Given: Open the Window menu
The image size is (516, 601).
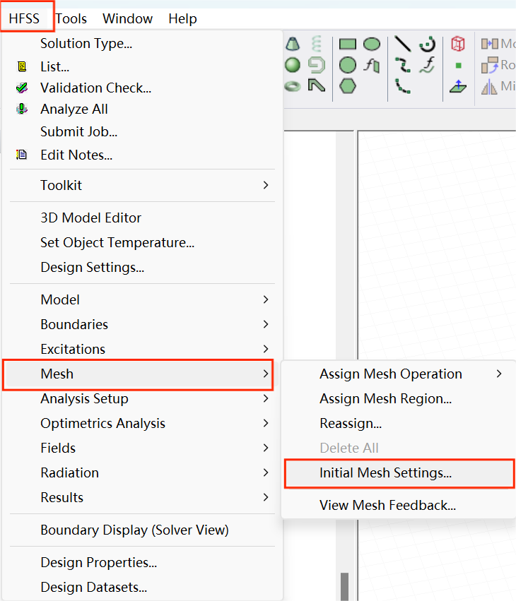Looking at the screenshot, I should pos(127,18).
